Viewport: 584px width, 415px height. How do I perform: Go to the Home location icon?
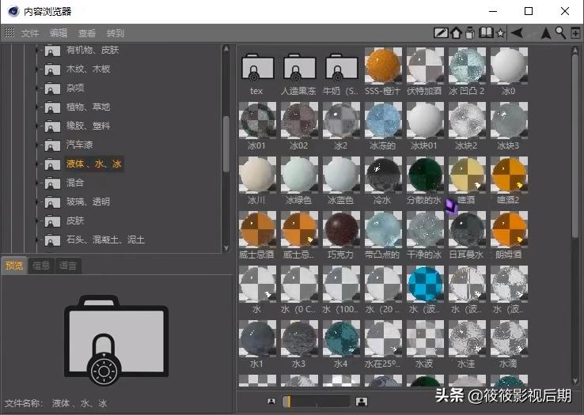tap(456, 33)
